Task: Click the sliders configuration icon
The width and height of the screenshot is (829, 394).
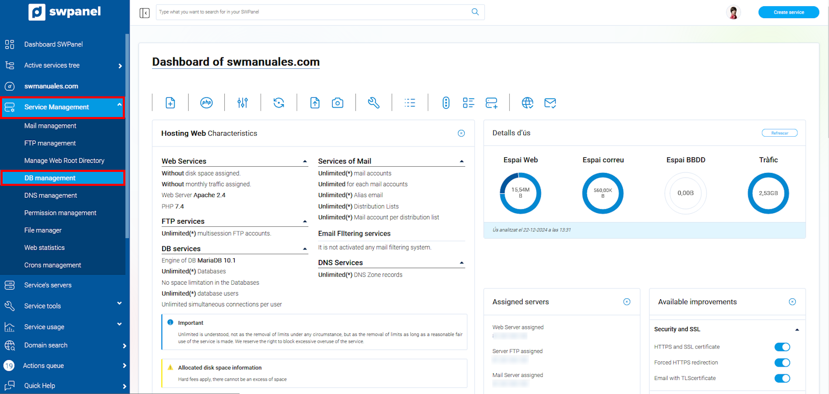Action: click(x=242, y=103)
